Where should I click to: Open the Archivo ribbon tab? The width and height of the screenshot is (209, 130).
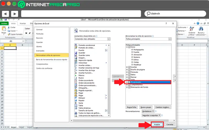[x=4, y=23]
